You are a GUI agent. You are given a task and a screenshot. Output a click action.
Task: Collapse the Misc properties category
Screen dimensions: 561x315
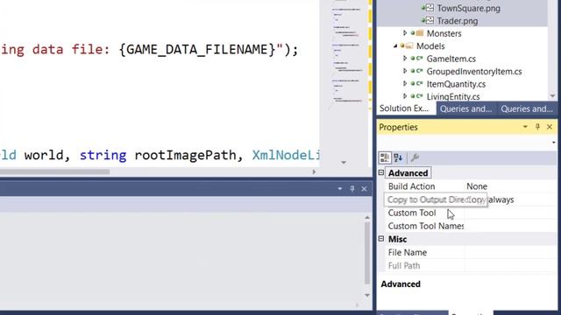click(x=381, y=239)
